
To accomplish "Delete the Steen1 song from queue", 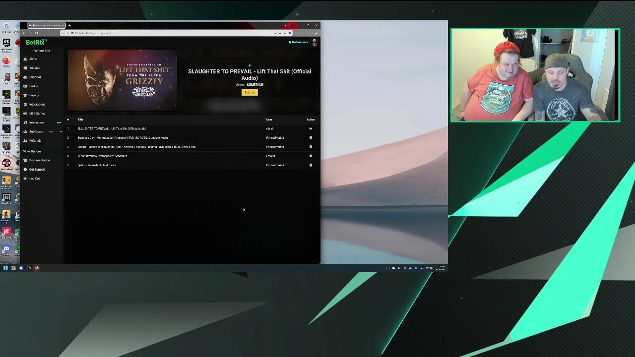I will (x=311, y=147).
